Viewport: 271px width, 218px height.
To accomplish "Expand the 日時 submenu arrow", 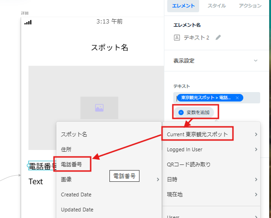I will (x=256, y=179).
